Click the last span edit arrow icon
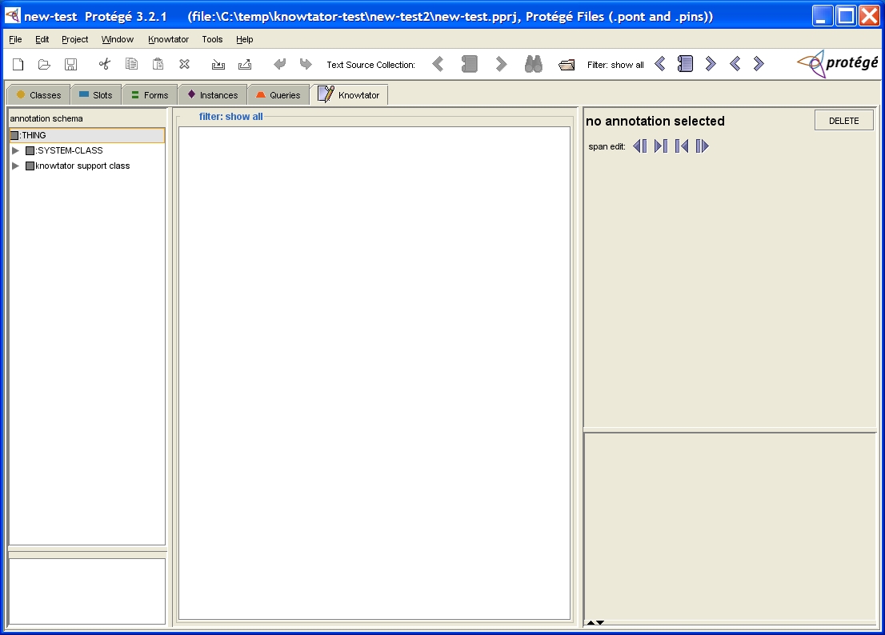This screenshot has width=885, height=635. [702, 146]
